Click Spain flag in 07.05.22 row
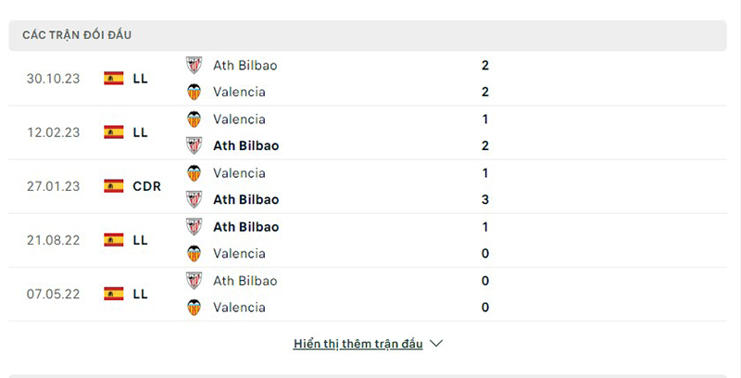This screenshot has width=741, height=378. (114, 294)
